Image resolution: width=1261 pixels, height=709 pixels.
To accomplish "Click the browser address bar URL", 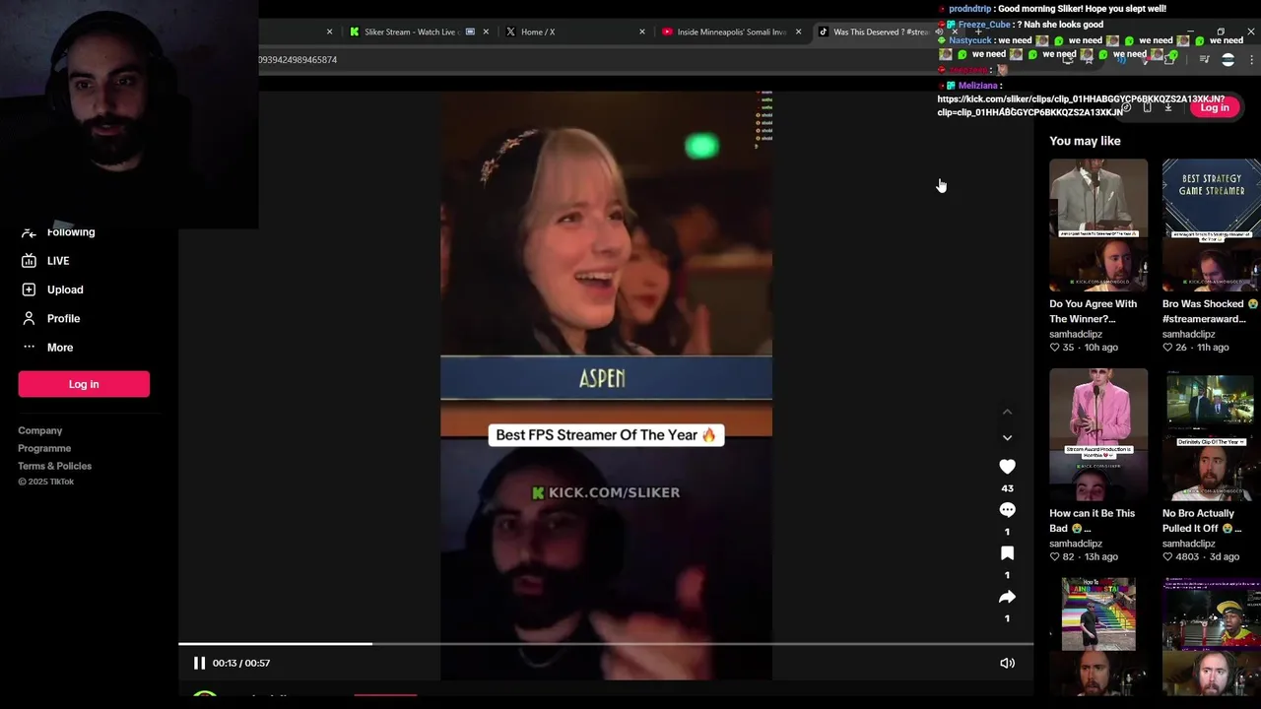I will click(298, 60).
